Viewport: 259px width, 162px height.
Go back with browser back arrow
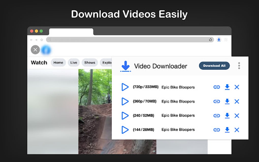[x=31, y=40]
